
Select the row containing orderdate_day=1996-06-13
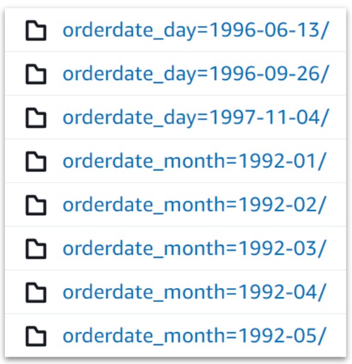coord(176,30)
